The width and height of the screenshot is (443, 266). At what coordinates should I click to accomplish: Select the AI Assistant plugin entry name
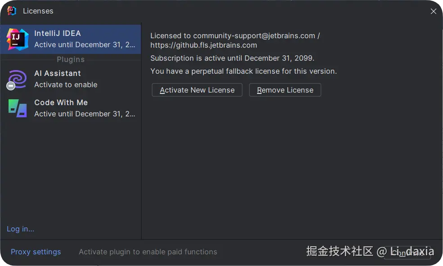coord(58,73)
